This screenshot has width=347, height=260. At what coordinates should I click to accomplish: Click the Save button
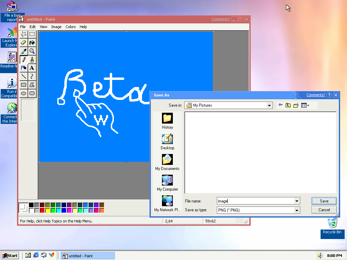tap(324, 201)
